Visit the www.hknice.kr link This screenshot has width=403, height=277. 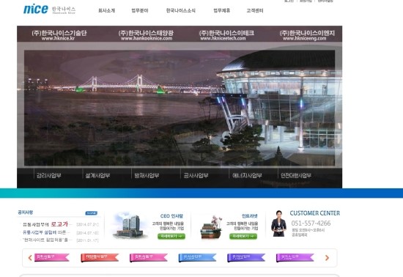(x=58, y=38)
